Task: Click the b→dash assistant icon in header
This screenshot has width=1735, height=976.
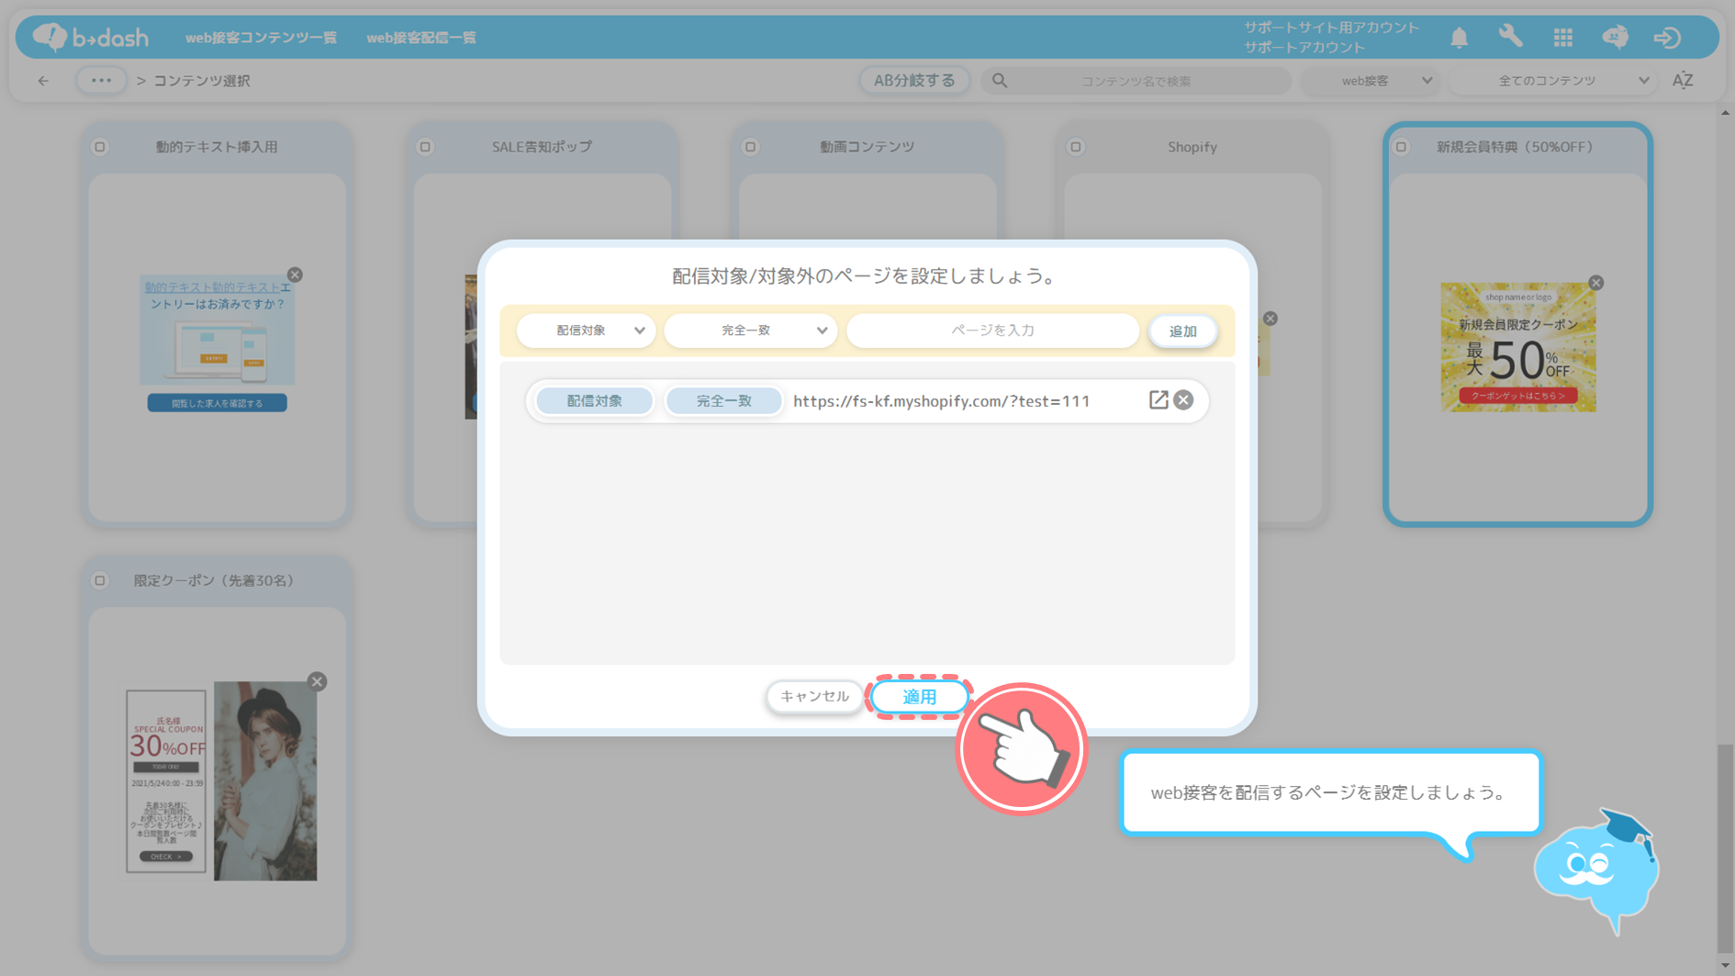Action: point(1615,38)
